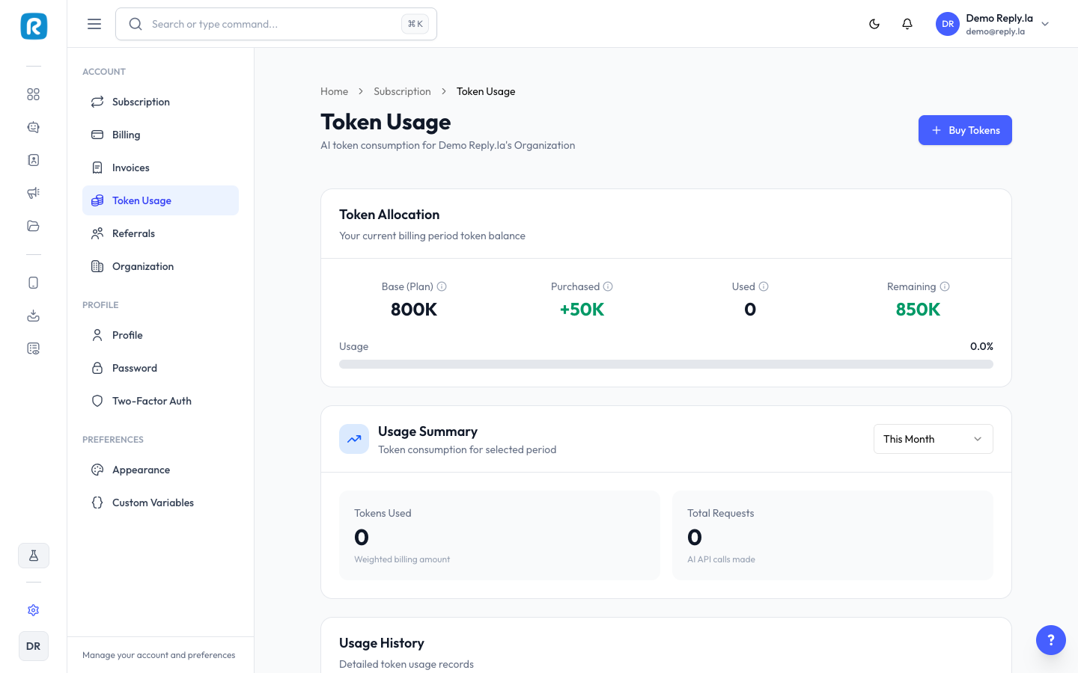The width and height of the screenshot is (1078, 673).
Task: Open Profile settings
Action: (160, 335)
